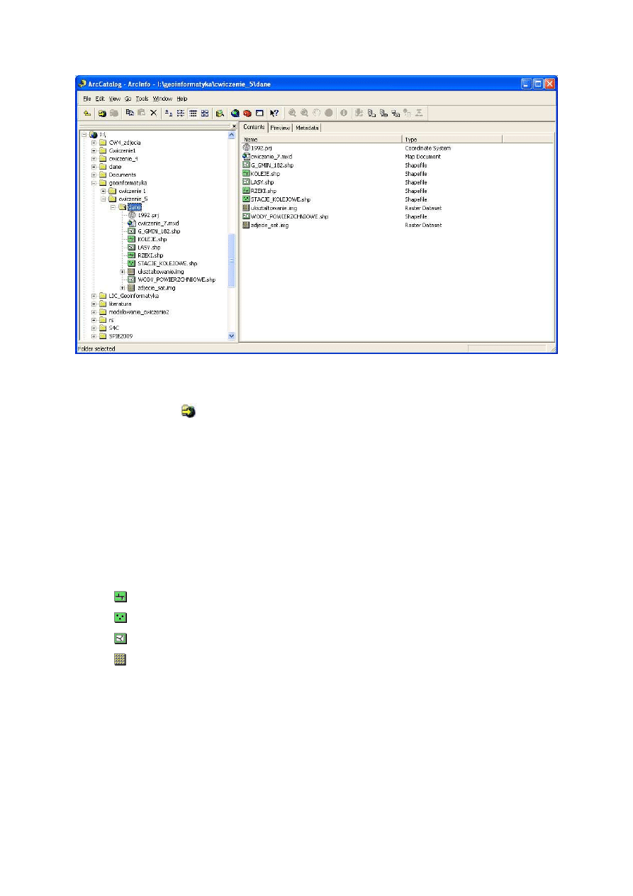Image resolution: width=633 pixels, height=896 pixels.
Task: Select KOLEJE.shp in the Contents list
Action: pos(265,174)
